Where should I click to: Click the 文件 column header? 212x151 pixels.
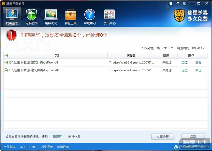pyautogui.click(x=58, y=55)
